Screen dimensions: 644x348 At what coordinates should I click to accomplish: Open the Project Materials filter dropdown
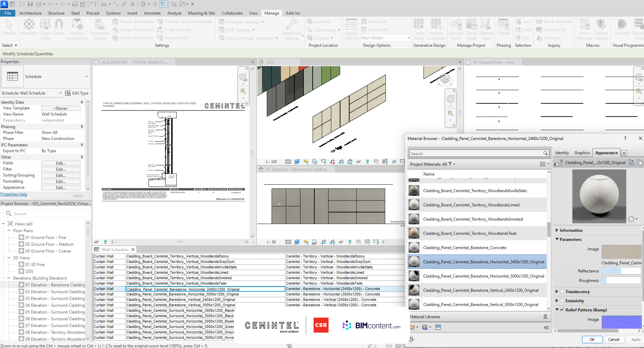point(452,164)
